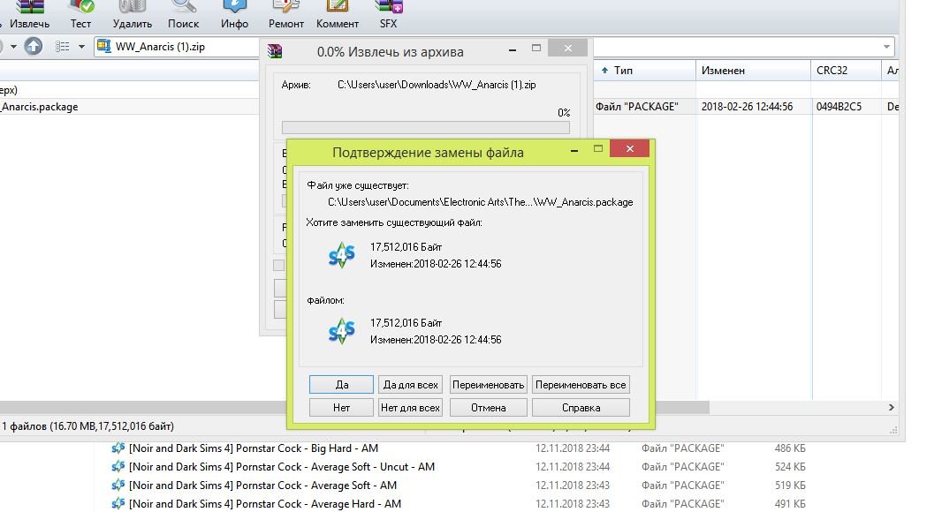
Task: Select Pornstar Cock - Big Hard - AM file
Action: tap(254, 448)
